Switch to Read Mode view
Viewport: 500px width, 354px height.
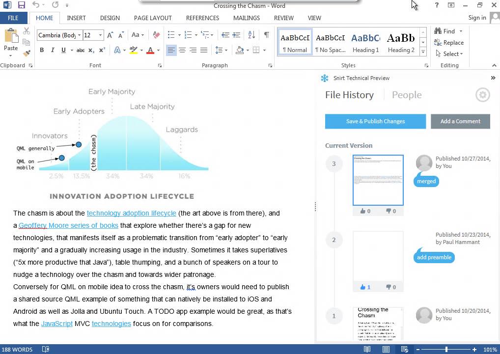click(x=367, y=350)
